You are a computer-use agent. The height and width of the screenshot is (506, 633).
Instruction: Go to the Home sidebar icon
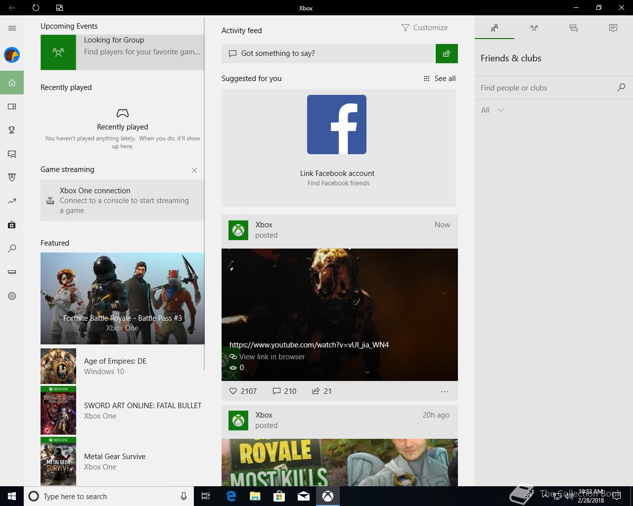[12, 83]
